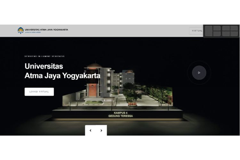Open the Virtual menu in header
This screenshot has width=240, height=160.
(x=197, y=31)
